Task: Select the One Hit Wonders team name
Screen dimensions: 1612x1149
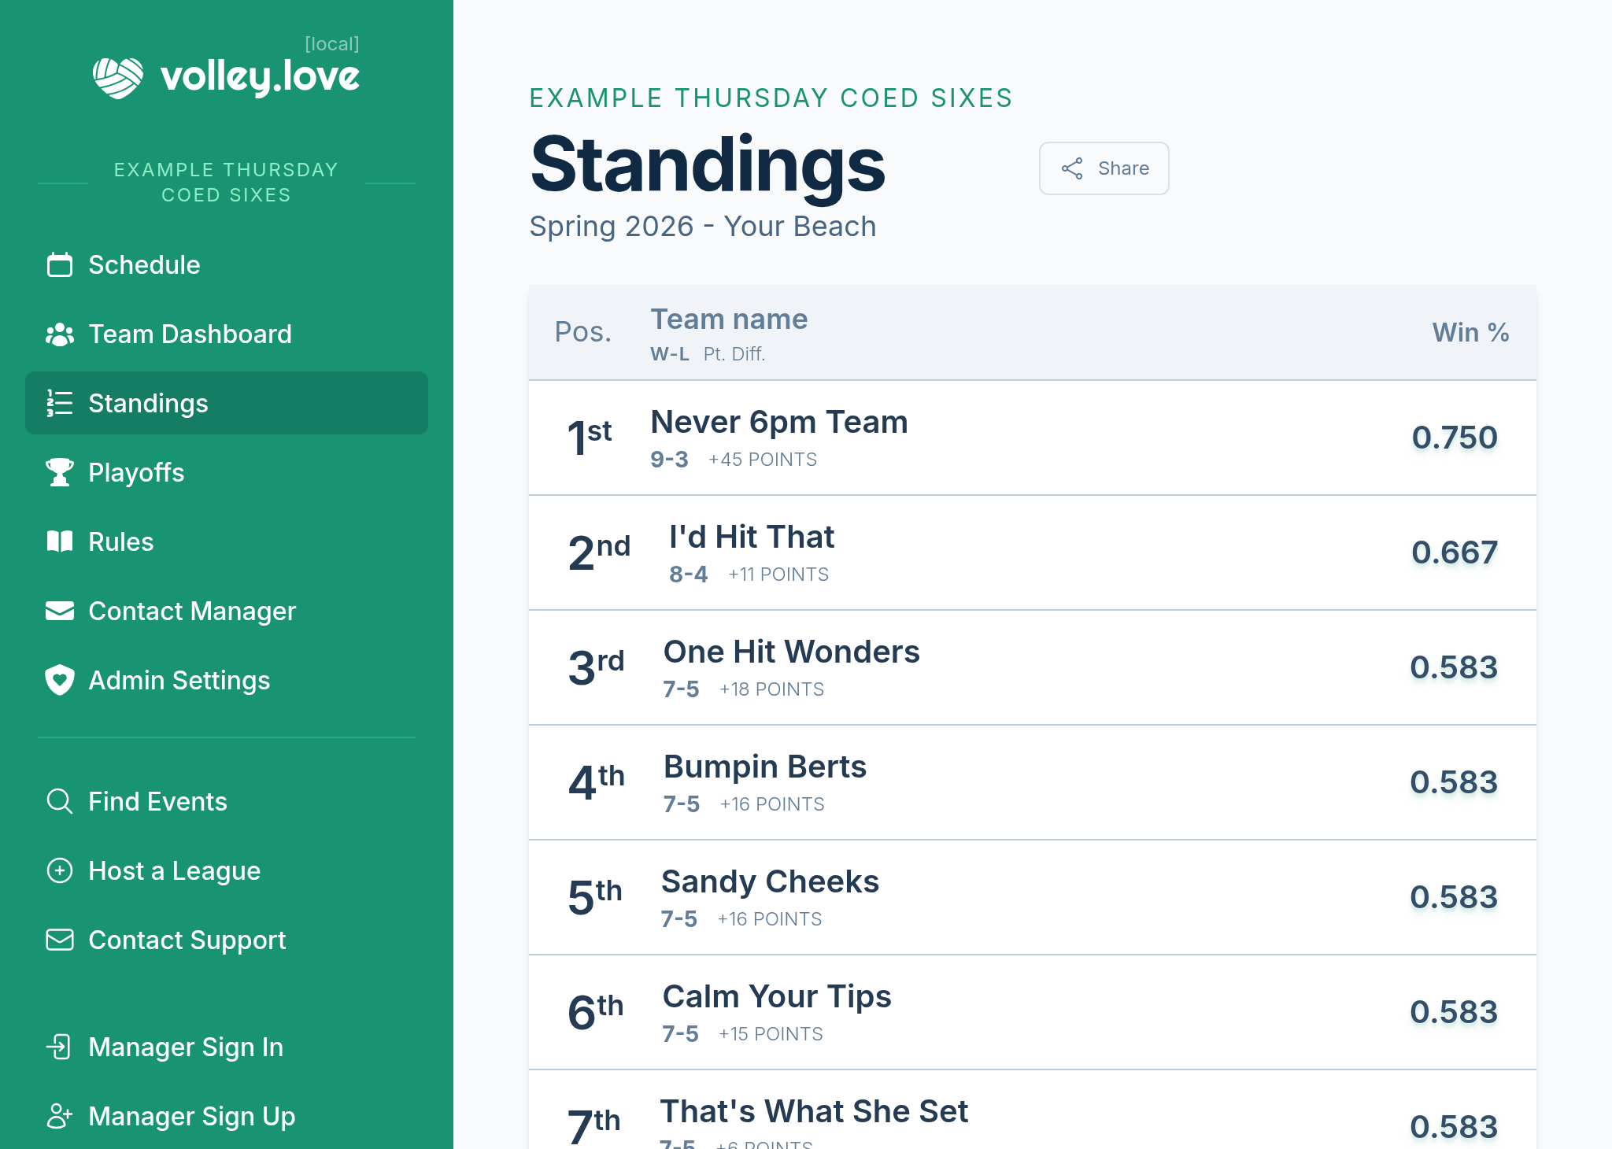Action: point(791,652)
